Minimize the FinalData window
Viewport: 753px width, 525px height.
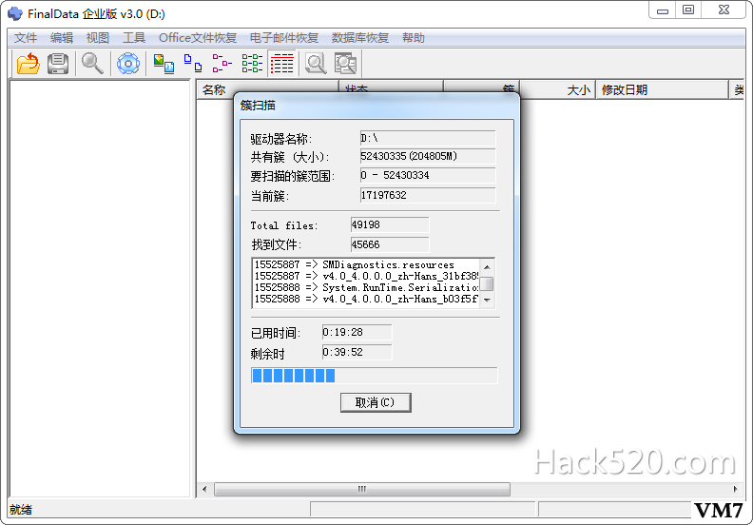(663, 10)
